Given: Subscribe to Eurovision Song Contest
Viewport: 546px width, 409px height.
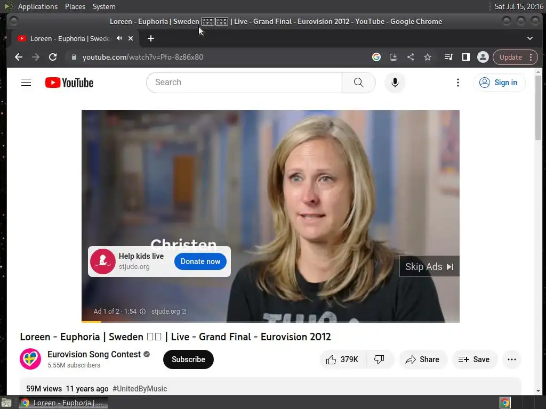Looking at the screenshot, I should click(188, 359).
